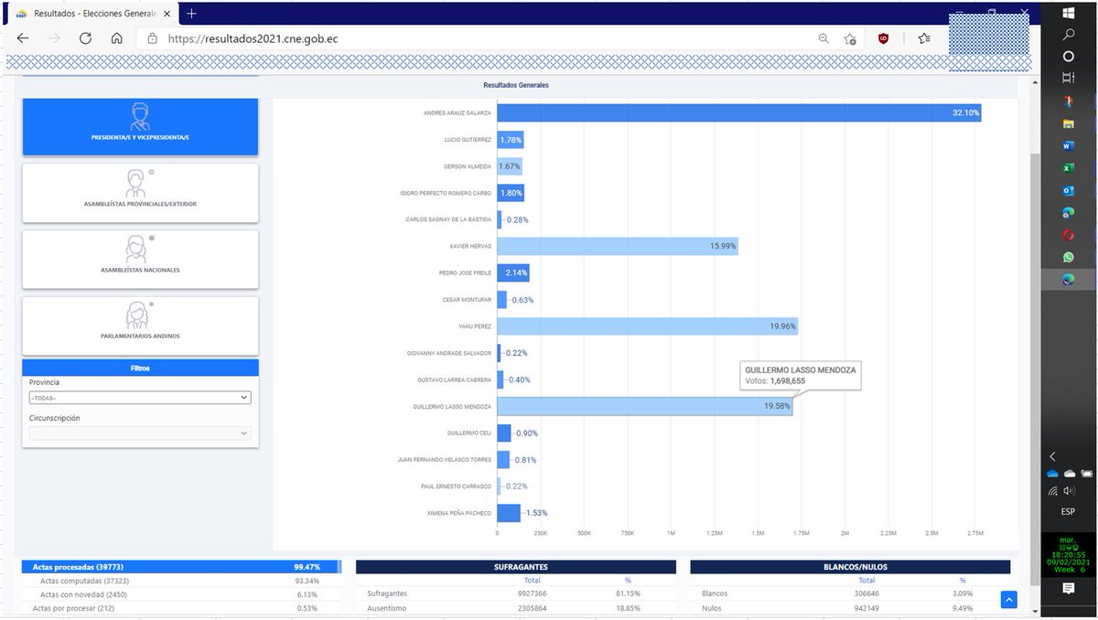Select Asambleístas Provinciales/Exterior card
This screenshot has width=1098, height=620.
tap(140, 193)
